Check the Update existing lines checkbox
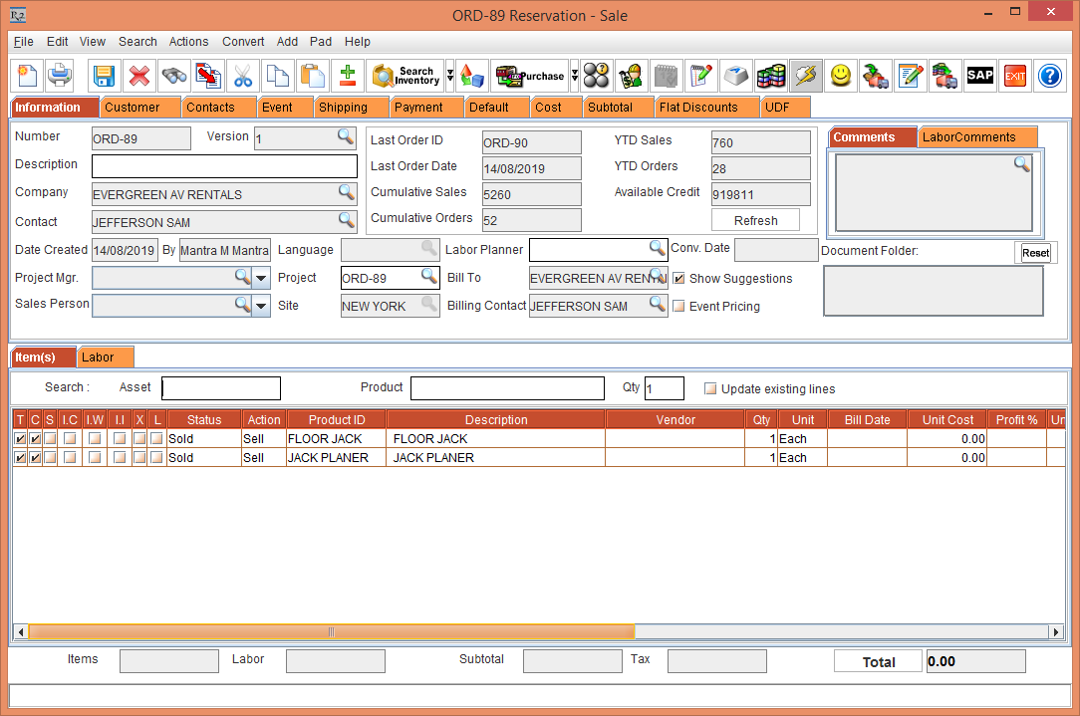Screen dimensions: 1080x716 tap(710, 388)
